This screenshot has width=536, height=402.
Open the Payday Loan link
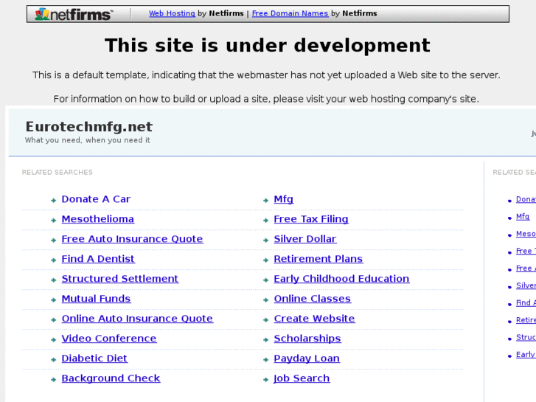307,358
